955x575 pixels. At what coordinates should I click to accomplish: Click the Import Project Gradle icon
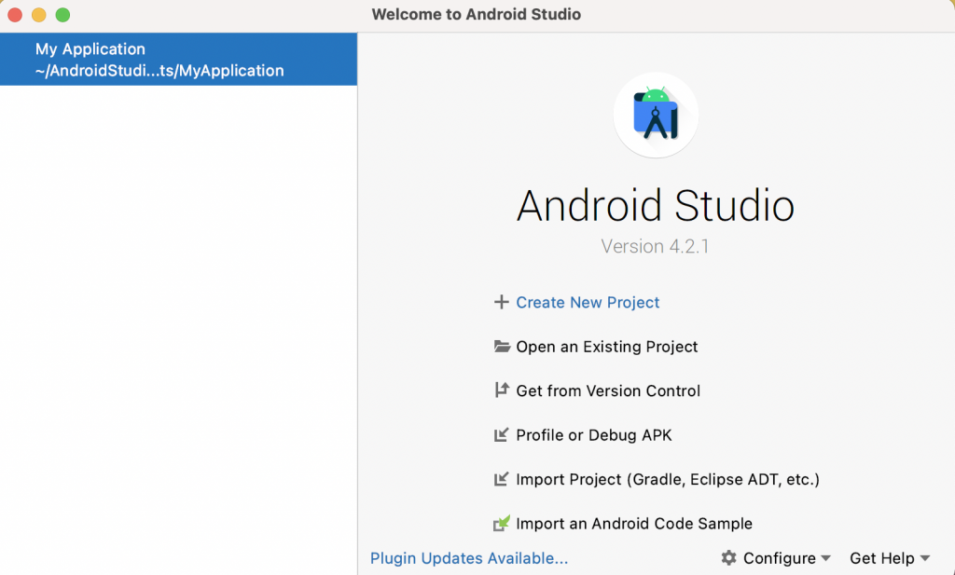[x=501, y=479]
